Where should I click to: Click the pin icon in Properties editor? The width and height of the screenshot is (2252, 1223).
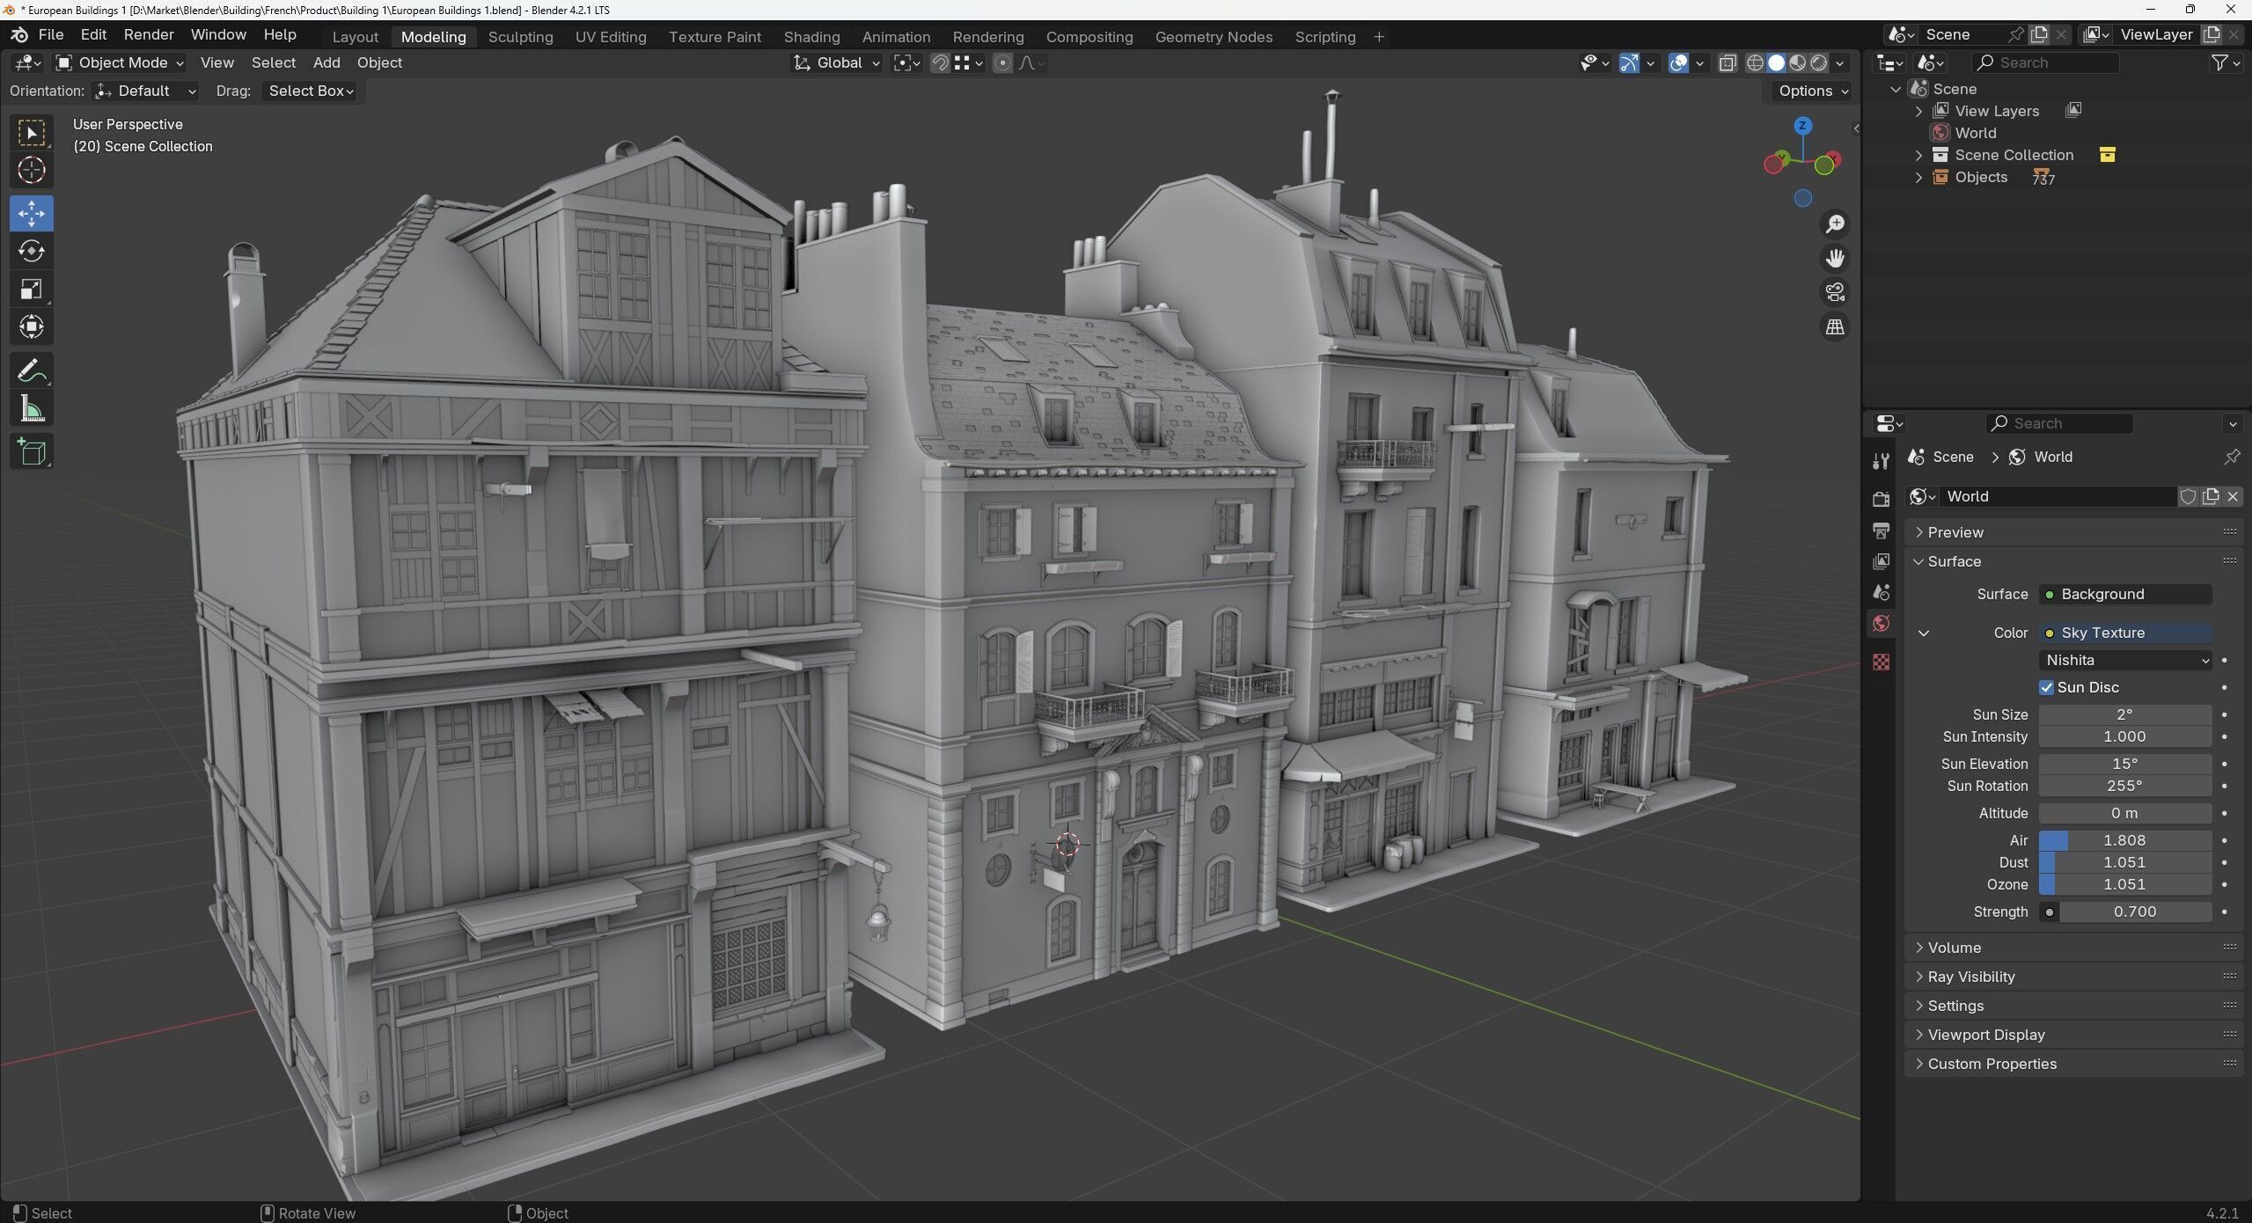(x=2231, y=457)
